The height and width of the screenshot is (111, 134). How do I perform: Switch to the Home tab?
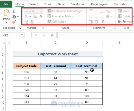20,4
